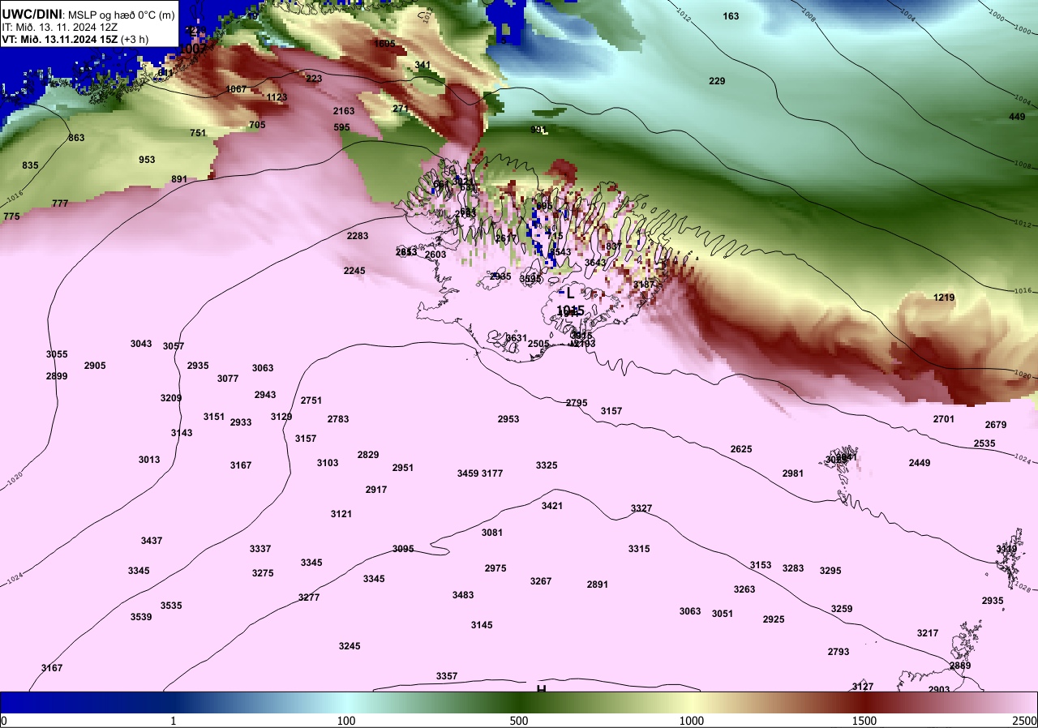
Task: Click the map value '2449'
Action: [920, 463]
